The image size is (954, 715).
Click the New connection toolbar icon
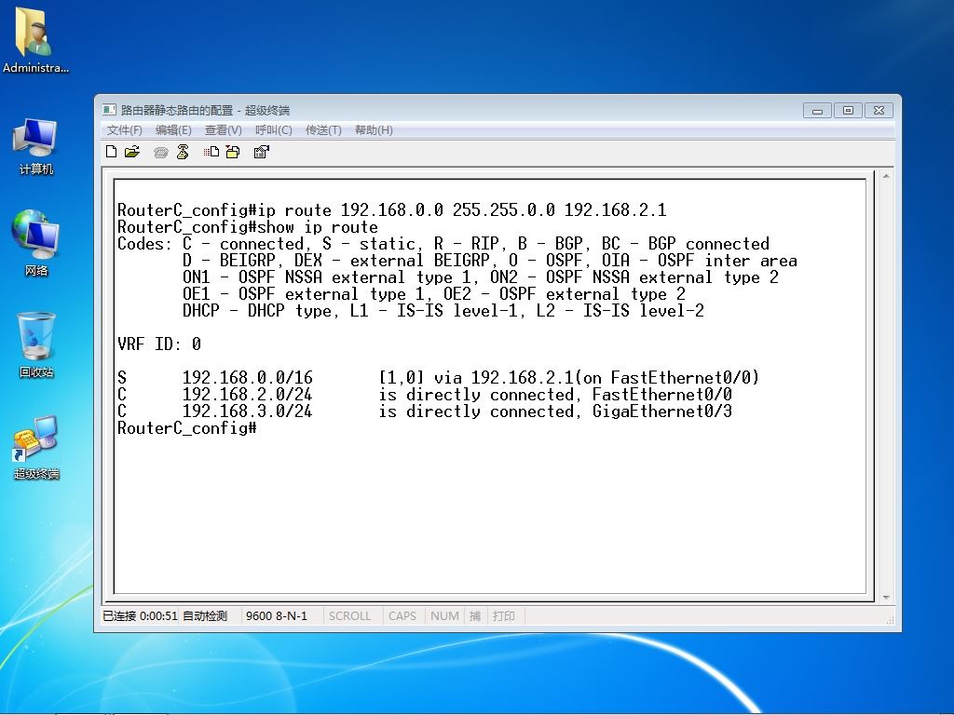(112, 152)
